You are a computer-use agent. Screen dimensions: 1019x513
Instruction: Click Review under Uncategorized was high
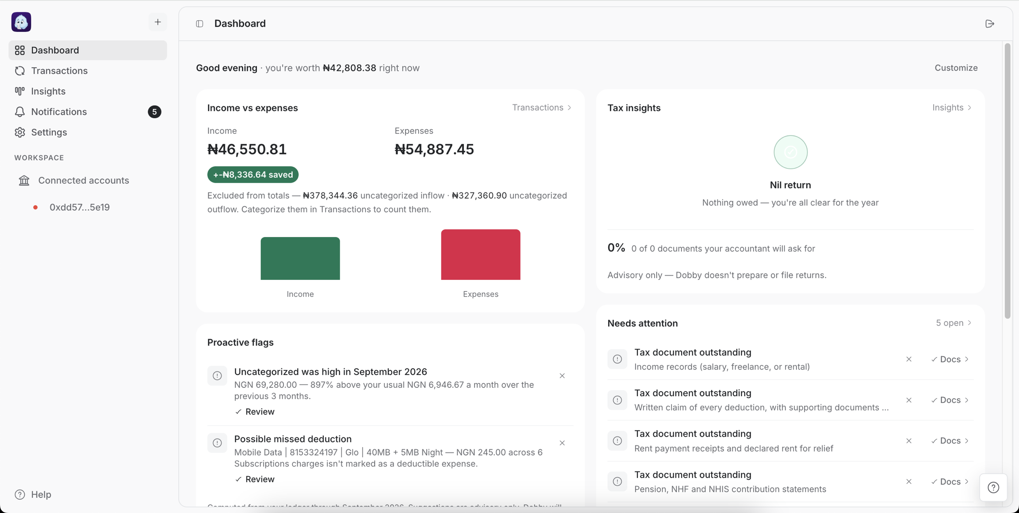point(255,412)
